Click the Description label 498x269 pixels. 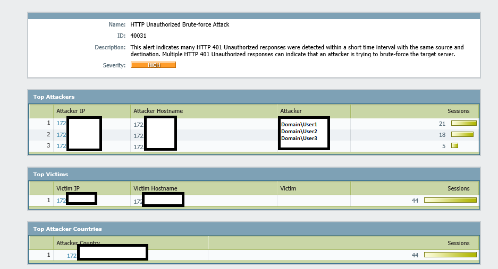(x=110, y=47)
